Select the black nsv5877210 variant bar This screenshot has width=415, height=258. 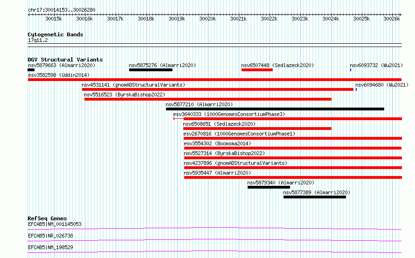(x=275, y=109)
